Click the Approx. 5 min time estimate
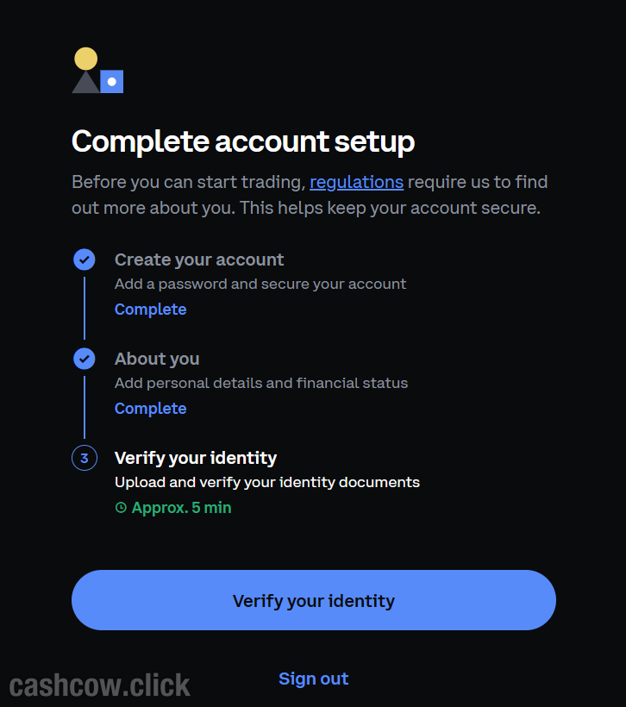 pyautogui.click(x=181, y=508)
